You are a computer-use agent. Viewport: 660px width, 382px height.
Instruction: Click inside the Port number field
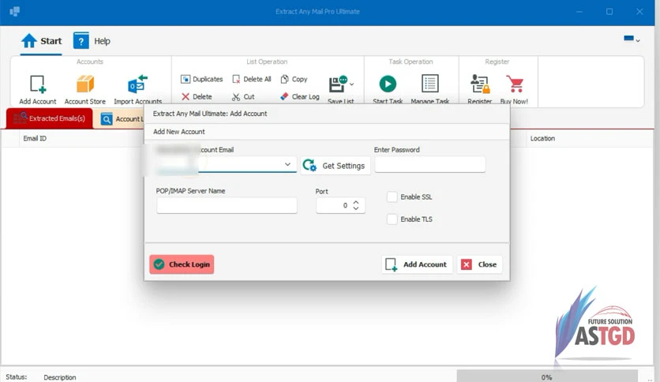point(333,205)
